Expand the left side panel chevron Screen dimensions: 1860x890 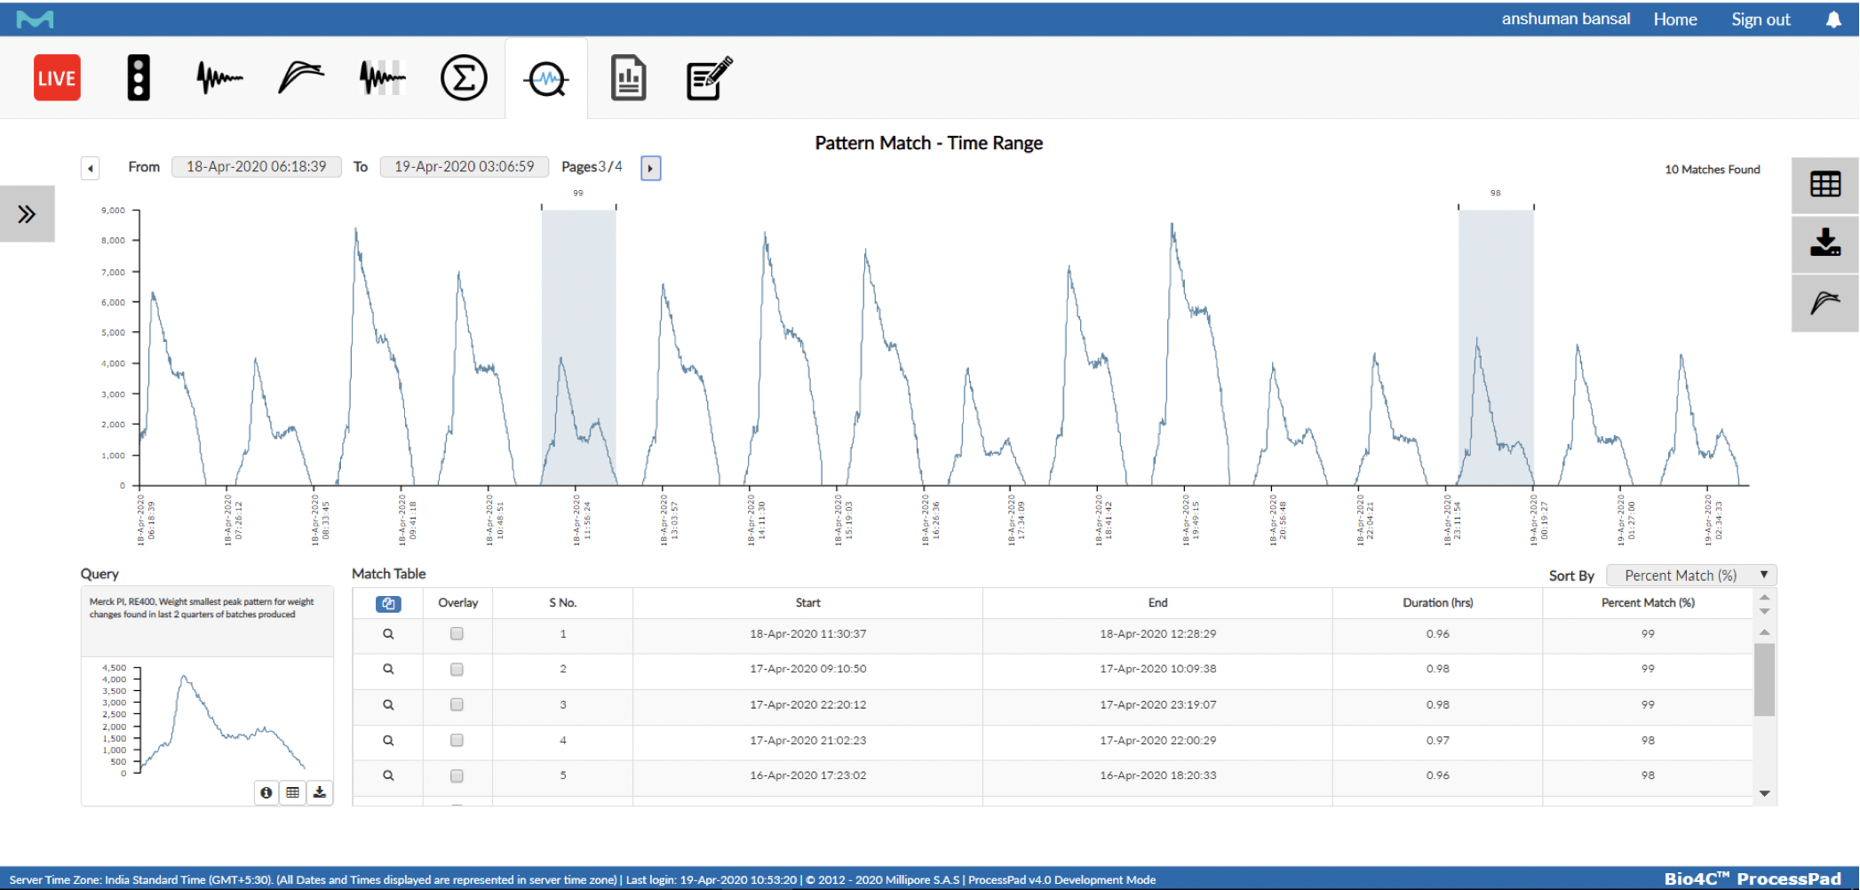[x=27, y=213]
